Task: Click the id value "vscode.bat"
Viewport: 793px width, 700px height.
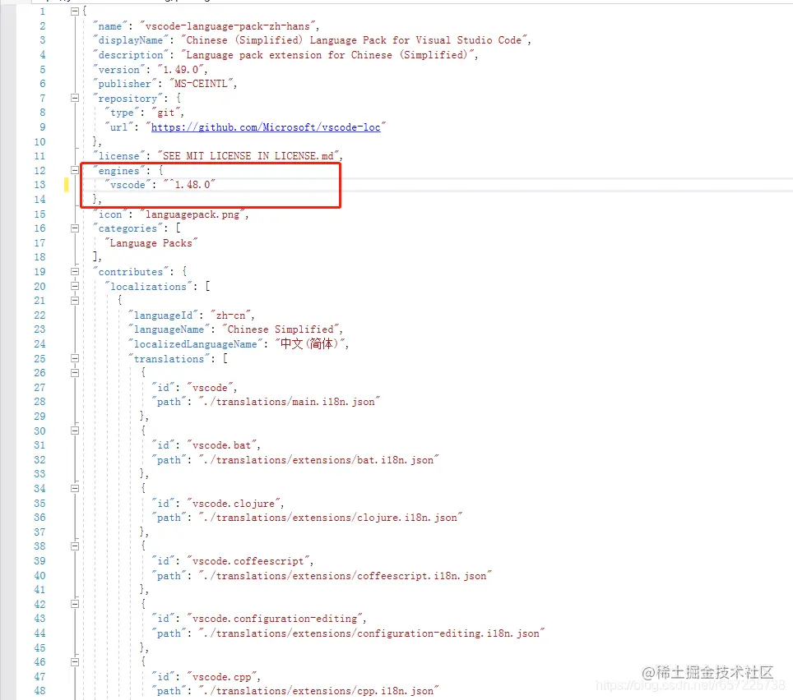Action: click(222, 445)
